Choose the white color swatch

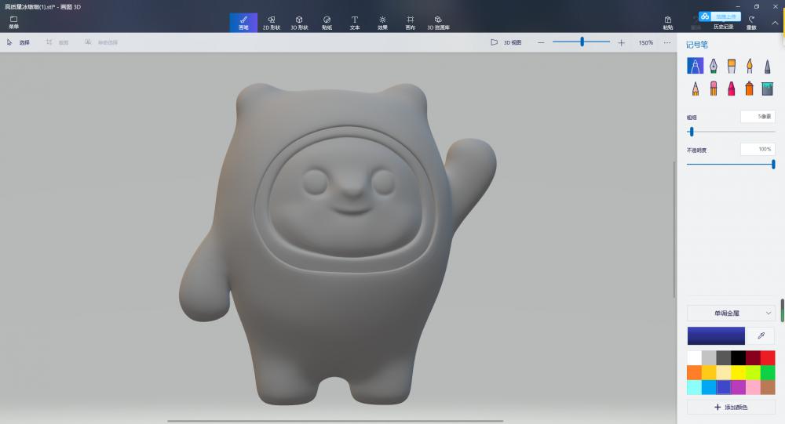(x=695, y=358)
